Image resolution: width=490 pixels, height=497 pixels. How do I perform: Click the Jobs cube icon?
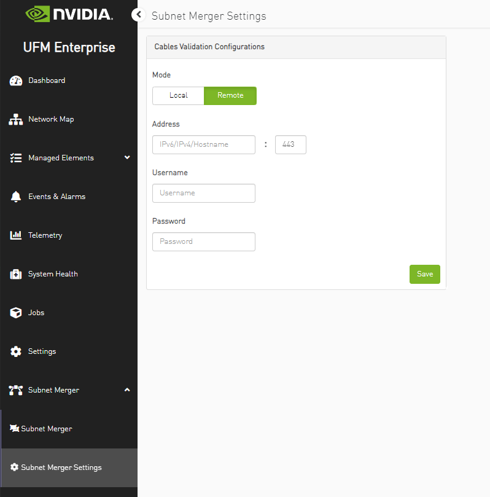(16, 313)
